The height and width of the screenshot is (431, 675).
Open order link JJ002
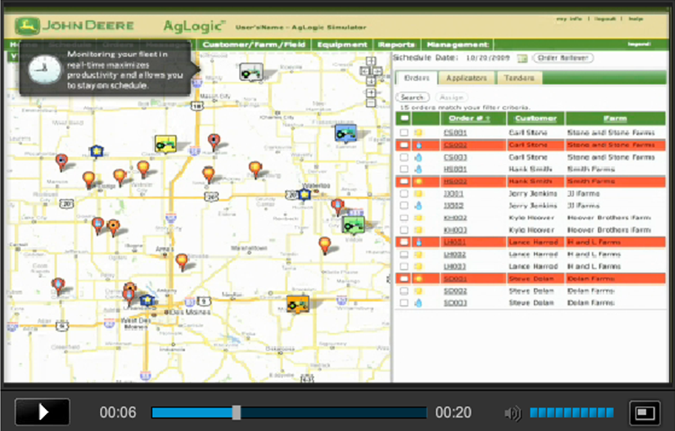coord(454,205)
